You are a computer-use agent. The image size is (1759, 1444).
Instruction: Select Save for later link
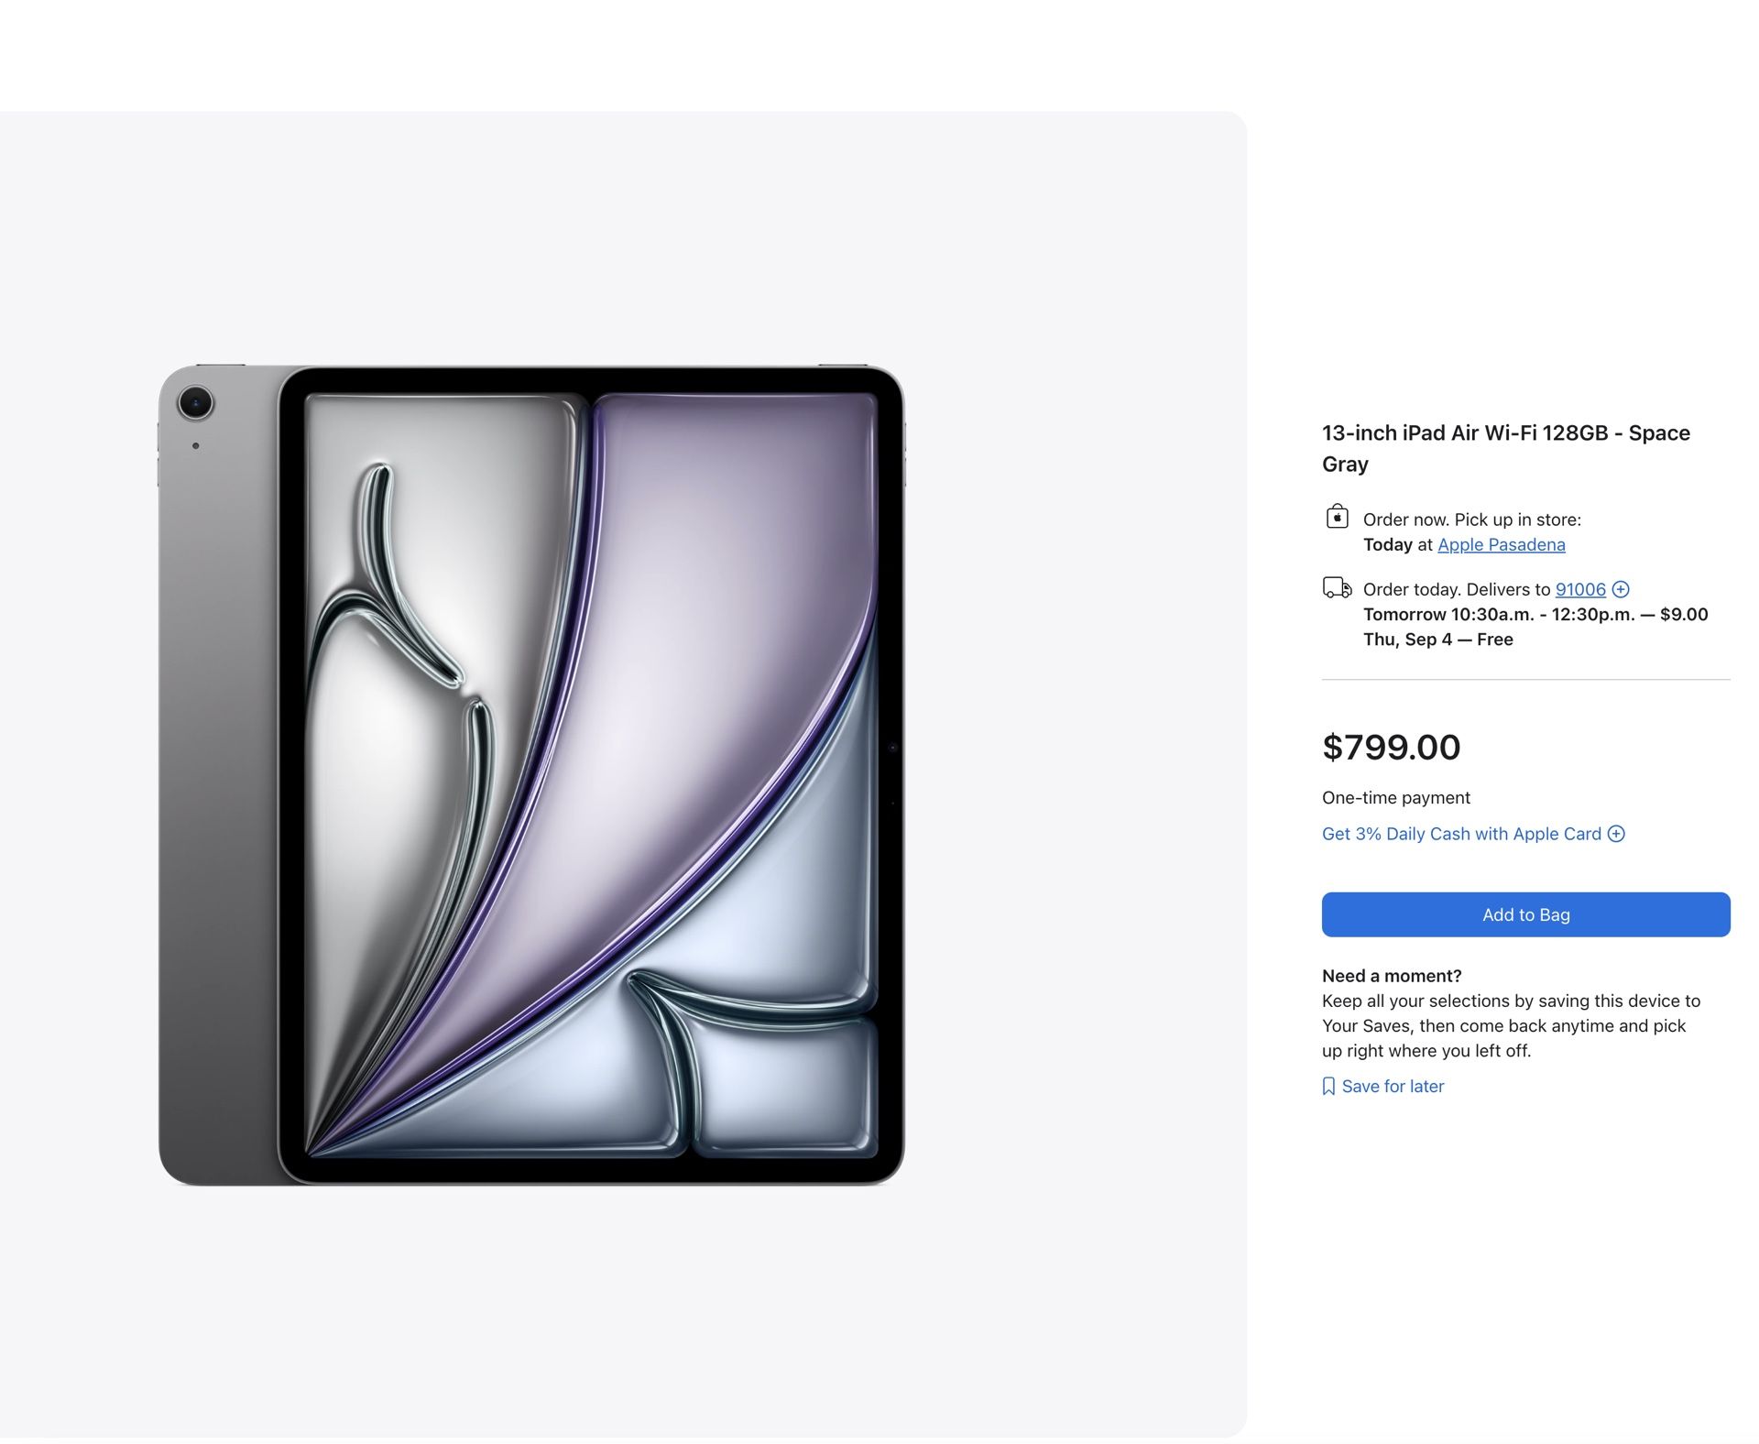[1393, 1086]
